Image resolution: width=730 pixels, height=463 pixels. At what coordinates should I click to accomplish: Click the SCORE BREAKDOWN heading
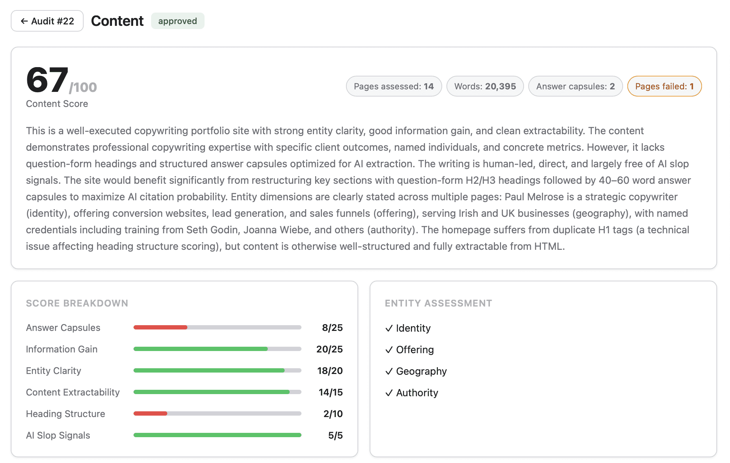pyautogui.click(x=77, y=303)
